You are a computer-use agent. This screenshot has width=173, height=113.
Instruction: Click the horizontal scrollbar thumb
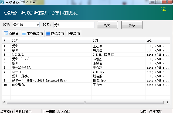tap(85, 103)
